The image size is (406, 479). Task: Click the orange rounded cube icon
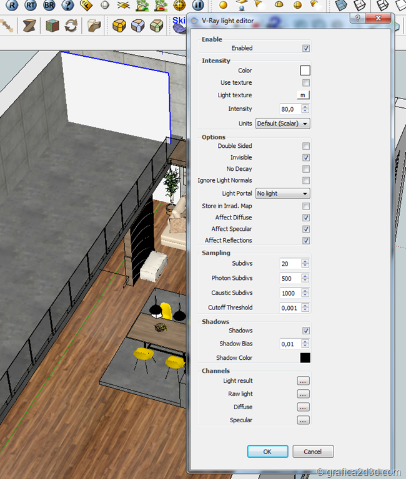119,26
